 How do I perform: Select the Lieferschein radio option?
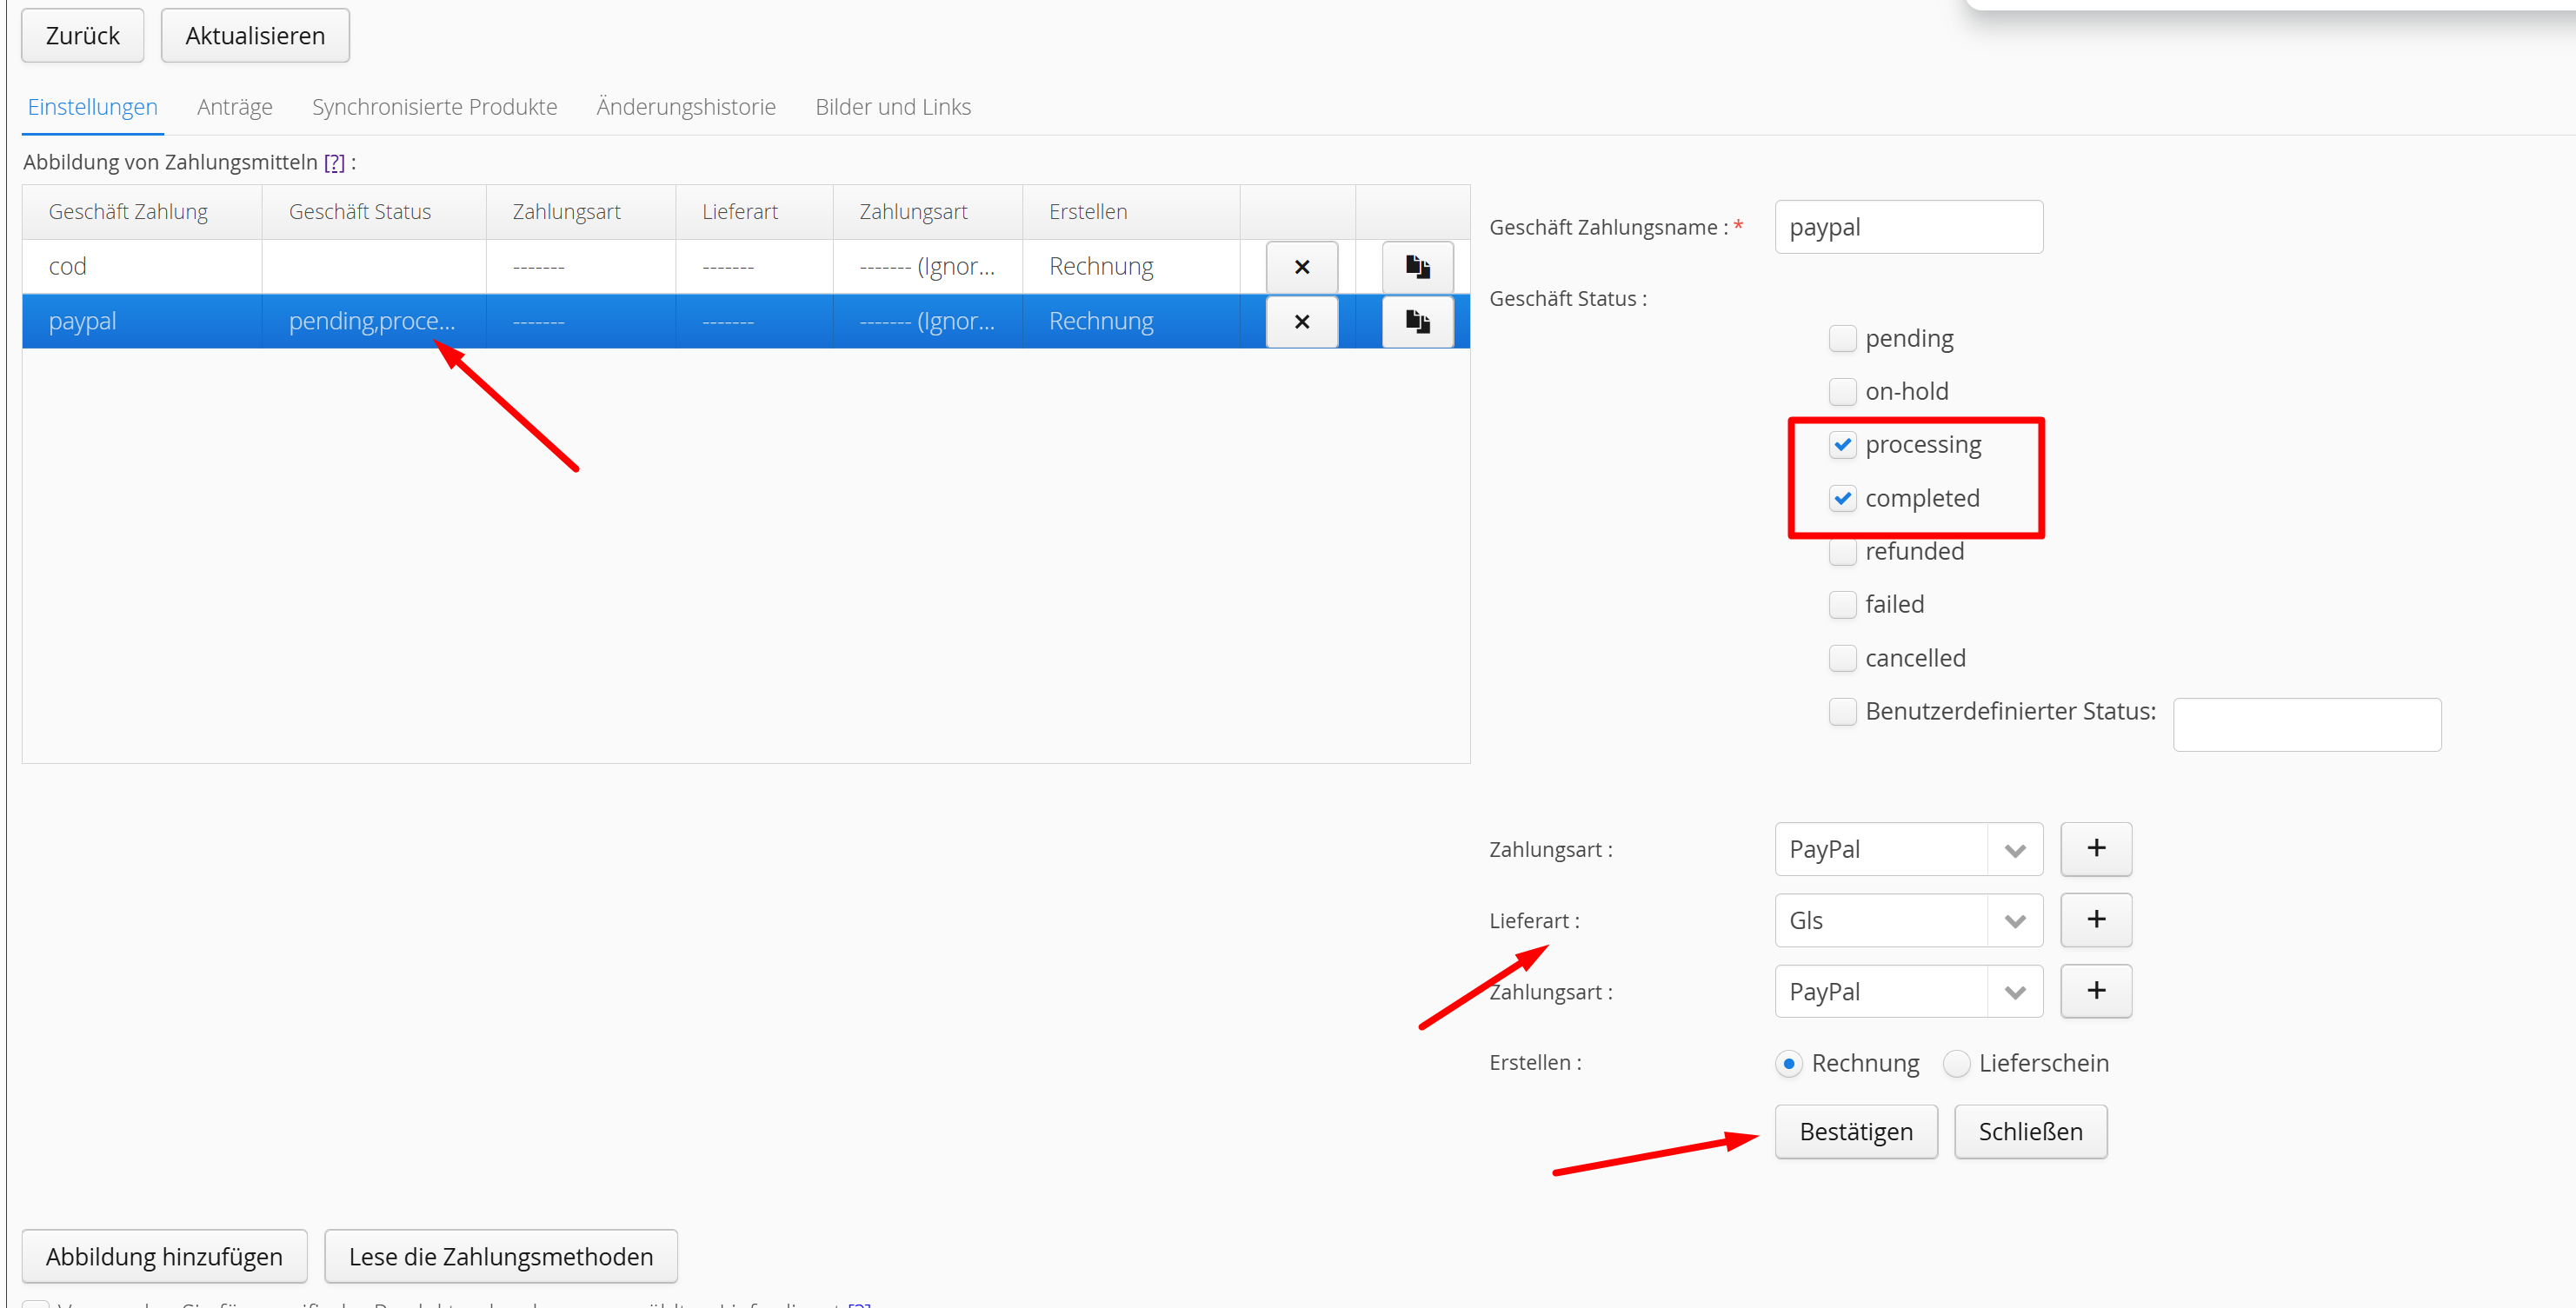(1956, 1064)
